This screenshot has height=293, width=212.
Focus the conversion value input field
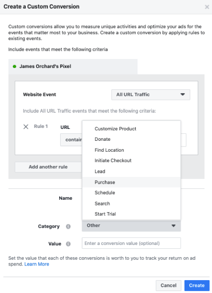point(131,243)
